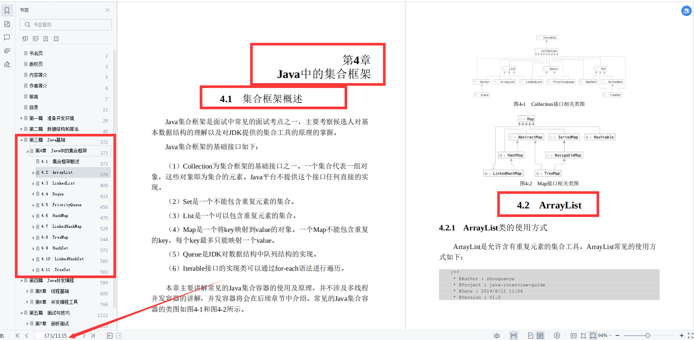Fit page to window icon
Screen dimensions: 694x340
coord(583,336)
